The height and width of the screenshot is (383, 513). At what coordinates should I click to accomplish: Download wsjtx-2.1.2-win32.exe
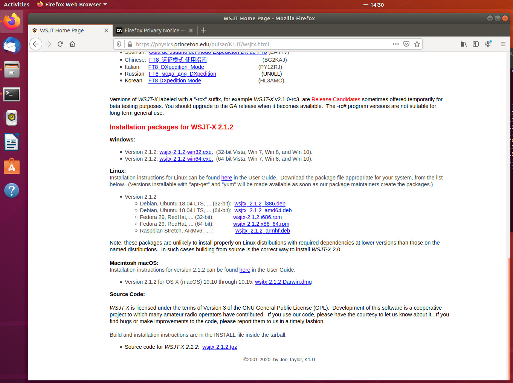pyautogui.click(x=186, y=152)
